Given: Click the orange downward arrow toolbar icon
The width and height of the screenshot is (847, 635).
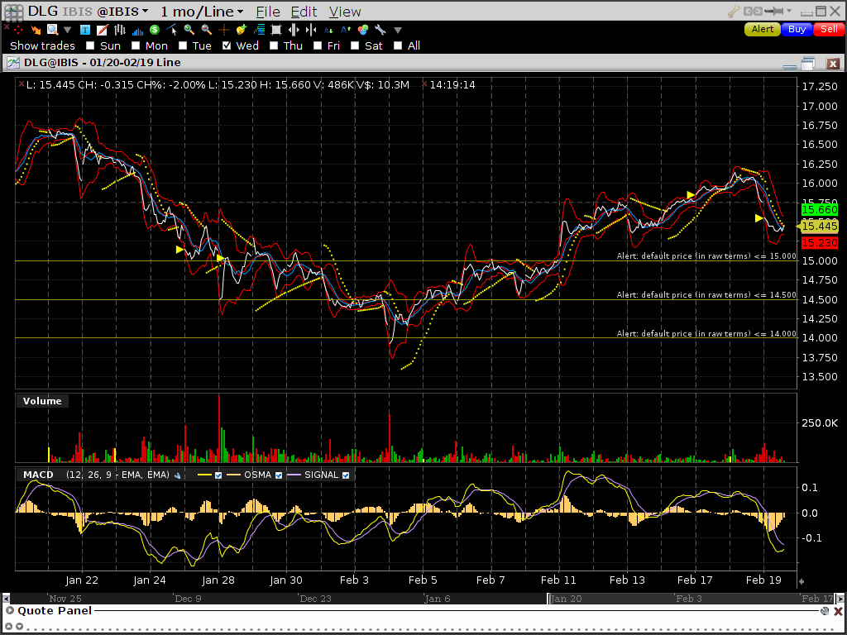Looking at the screenshot, I should pos(36,30).
